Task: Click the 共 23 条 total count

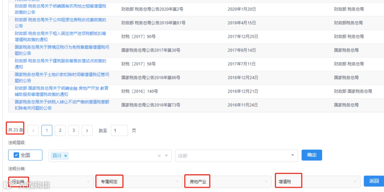Action: [x=15, y=130]
